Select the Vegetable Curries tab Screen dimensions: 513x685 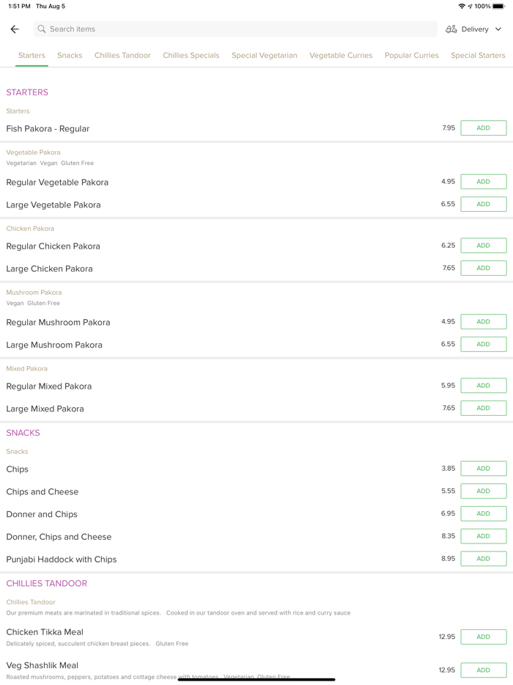click(341, 56)
